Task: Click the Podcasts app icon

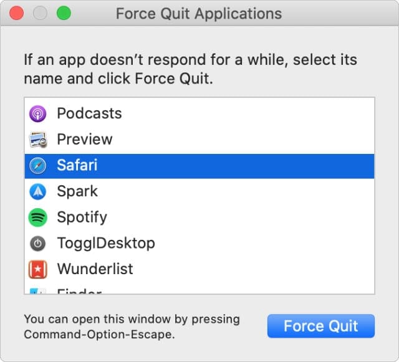Action: click(x=38, y=113)
